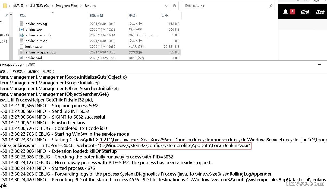Click the 606 KB size cell
The image size is (327, 191).
pos(174,29)
